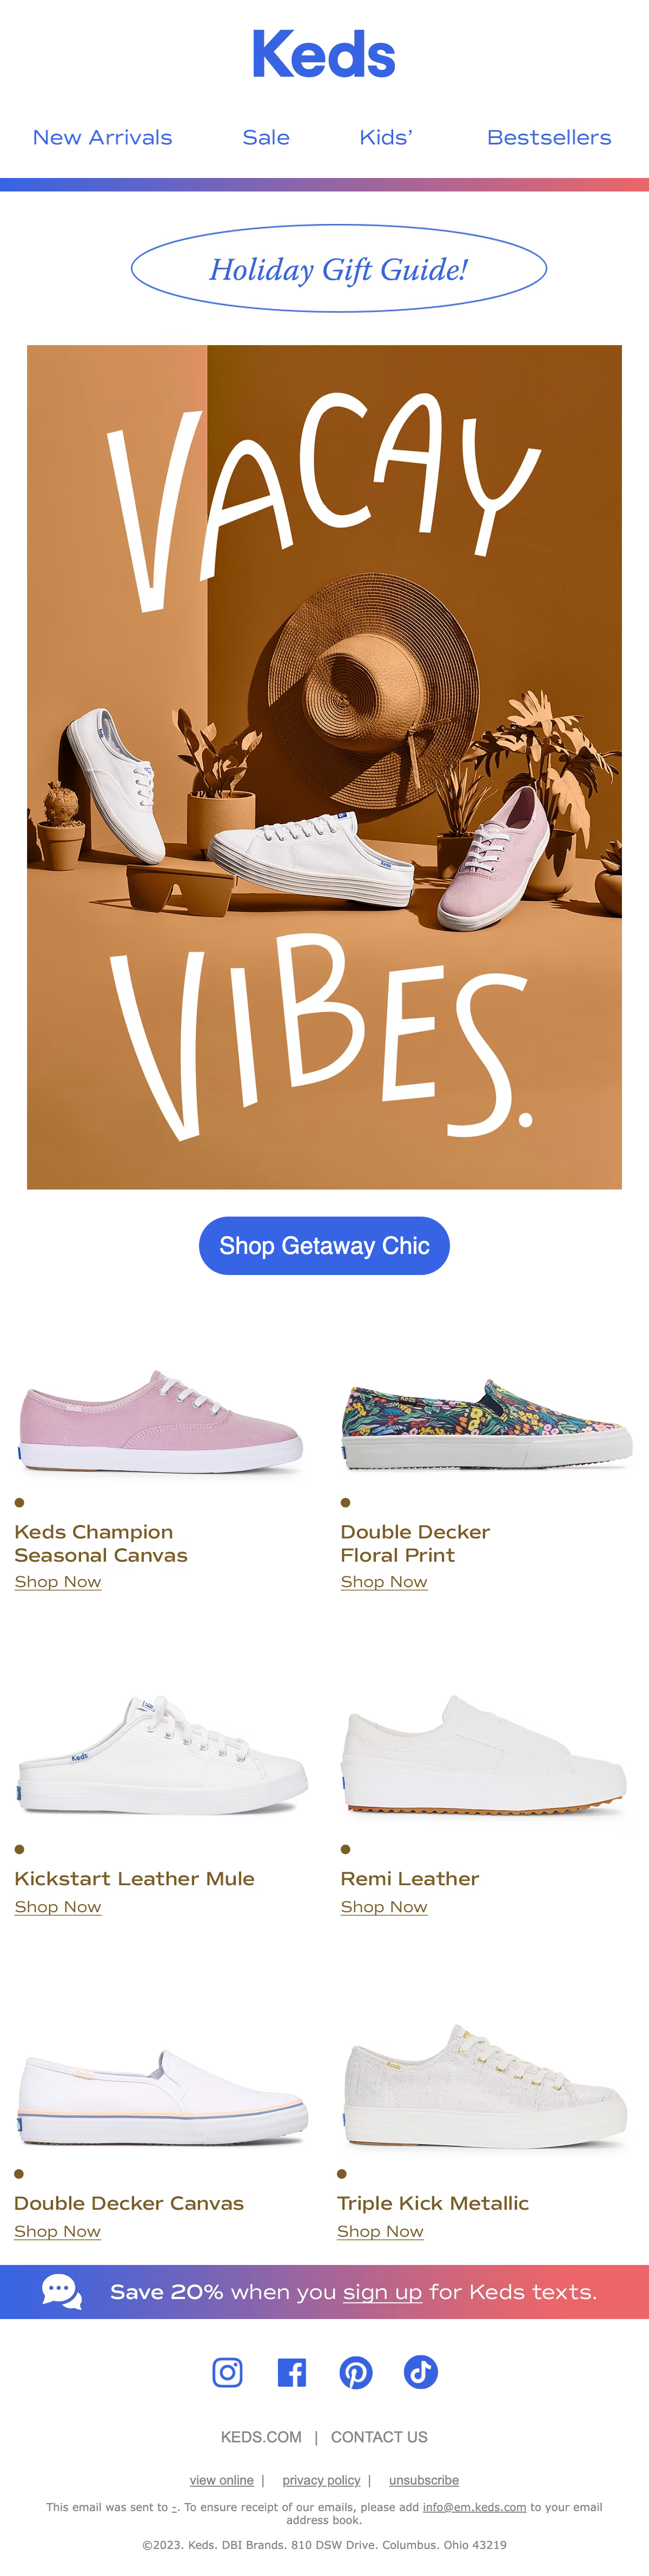
Task: Click Shop Now under Kickstart Leather Mule
Action: tap(58, 1907)
